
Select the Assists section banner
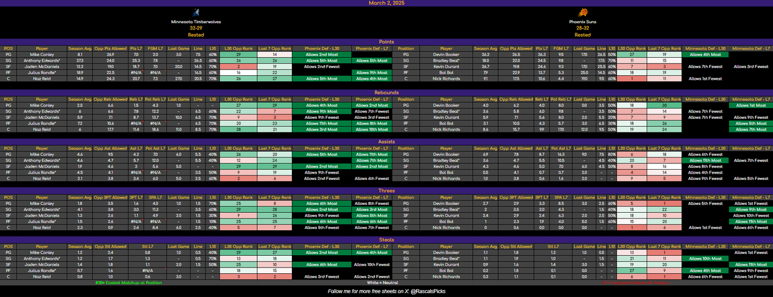tap(386, 141)
